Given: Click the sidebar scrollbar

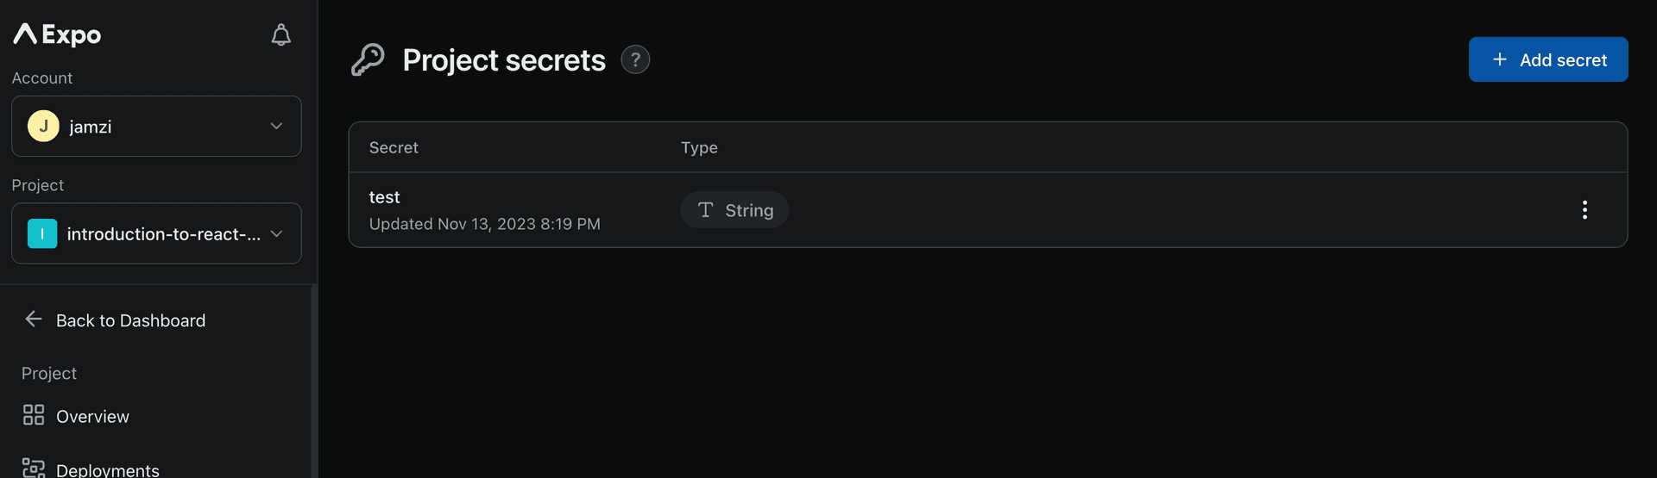Looking at the screenshot, I should tap(314, 379).
